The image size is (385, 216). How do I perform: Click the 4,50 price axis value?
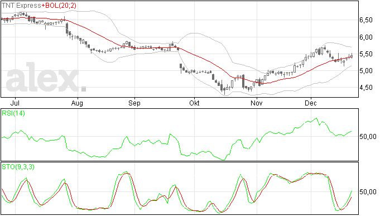[366, 88]
